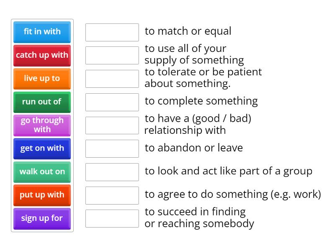The height and width of the screenshot is (251, 335).
Task: Select blank box for 'to tolerate or be patient'
Action: pyautogui.click(x=112, y=79)
